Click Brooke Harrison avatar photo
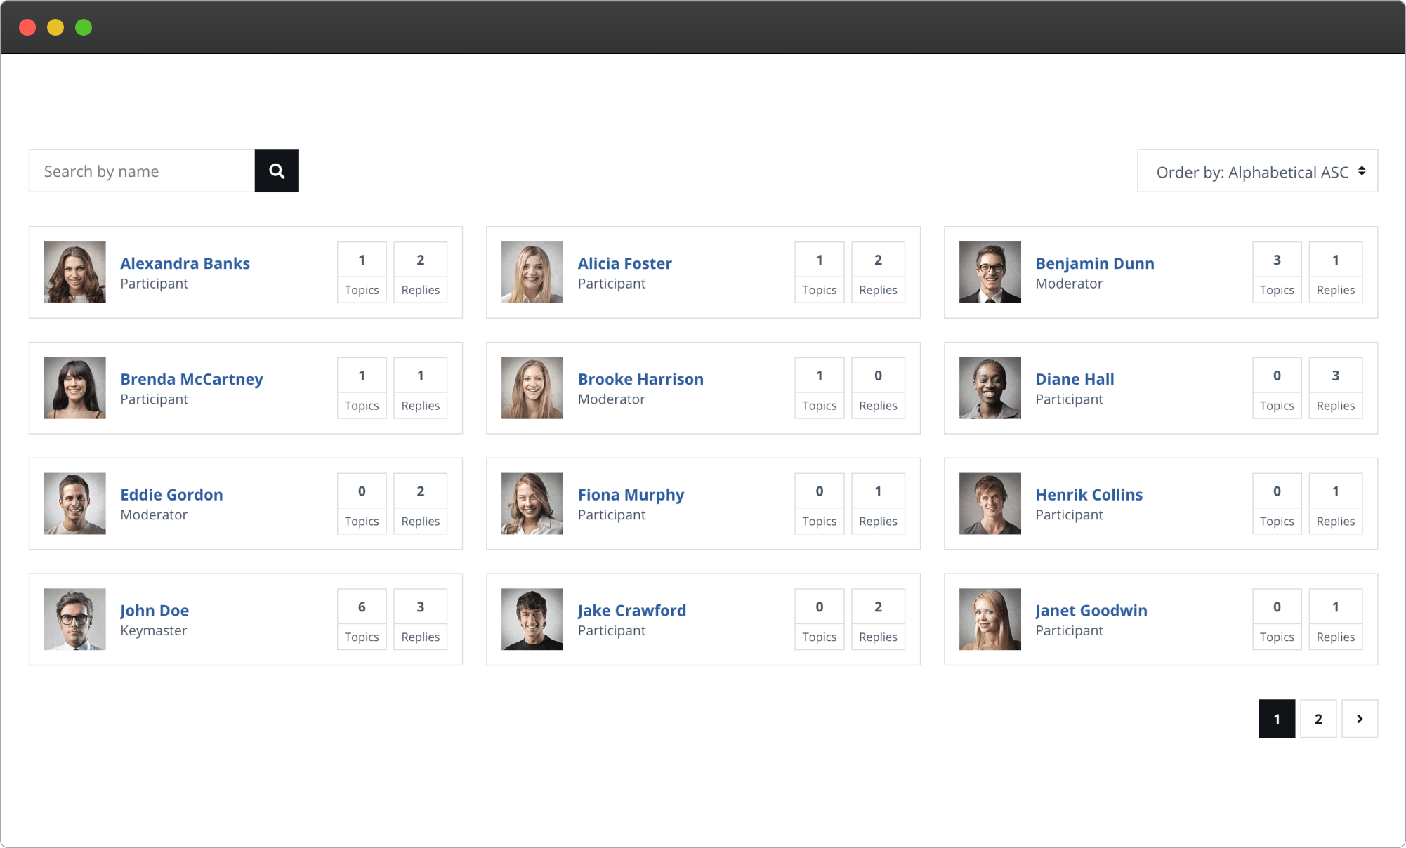 532,388
